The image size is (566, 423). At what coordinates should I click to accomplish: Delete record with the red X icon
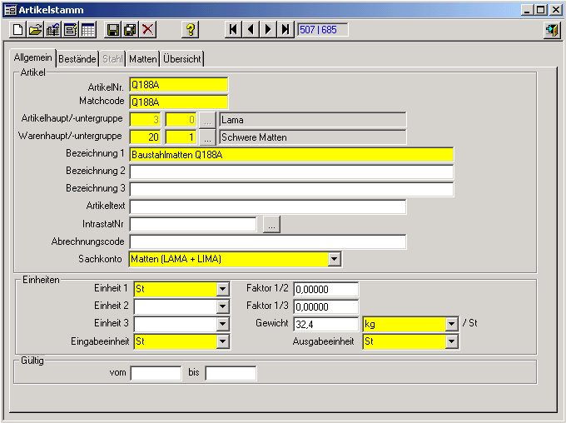pyautogui.click(x=148, y=30)
